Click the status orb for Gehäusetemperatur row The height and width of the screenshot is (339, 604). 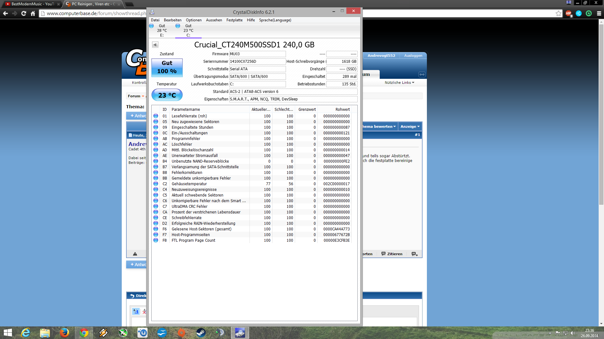pos(156,184)
